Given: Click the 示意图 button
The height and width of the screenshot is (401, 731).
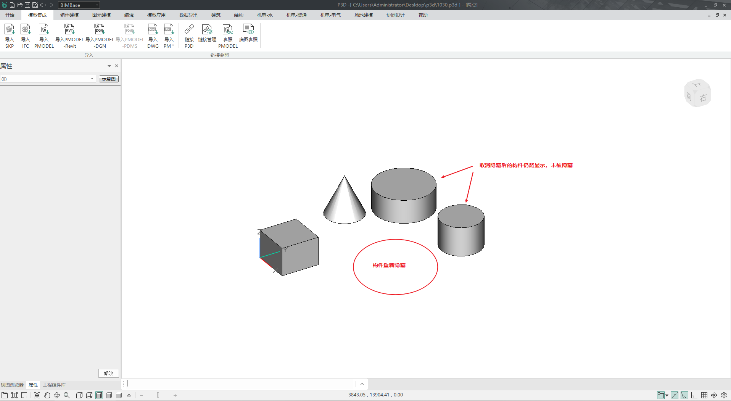Looking at the screenshot, I should 109,79.
